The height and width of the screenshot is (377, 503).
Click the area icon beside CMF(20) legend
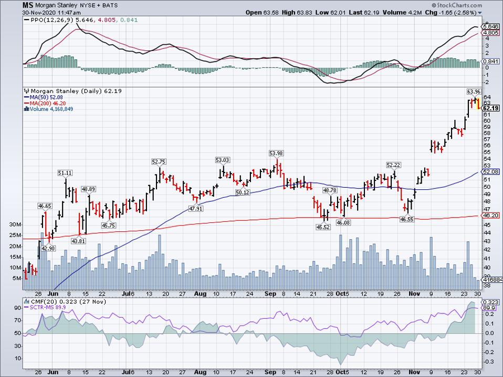tap(27, 301)
